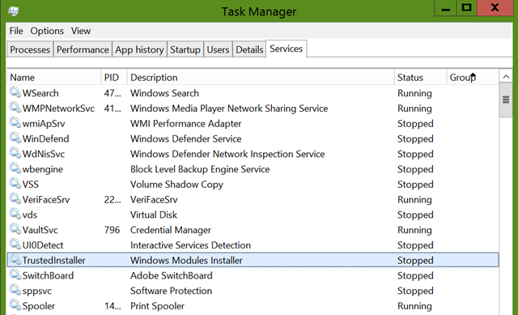Image resolution: width=518 pixels, height=315 pixels.
Task: Click the 'WMI Performance Adapter' description
Action: (x=185, y=124)
